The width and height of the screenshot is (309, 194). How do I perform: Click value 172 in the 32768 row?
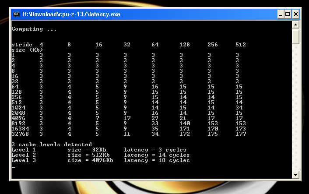(185, 134)
